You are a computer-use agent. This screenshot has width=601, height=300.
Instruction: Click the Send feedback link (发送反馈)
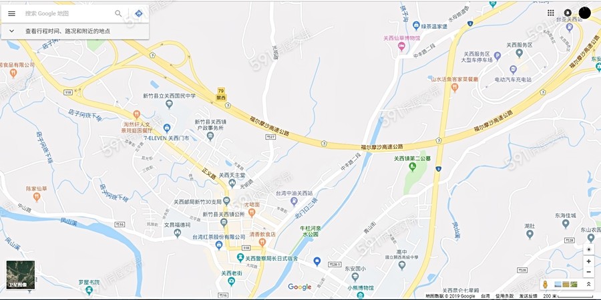pos(529,296)
